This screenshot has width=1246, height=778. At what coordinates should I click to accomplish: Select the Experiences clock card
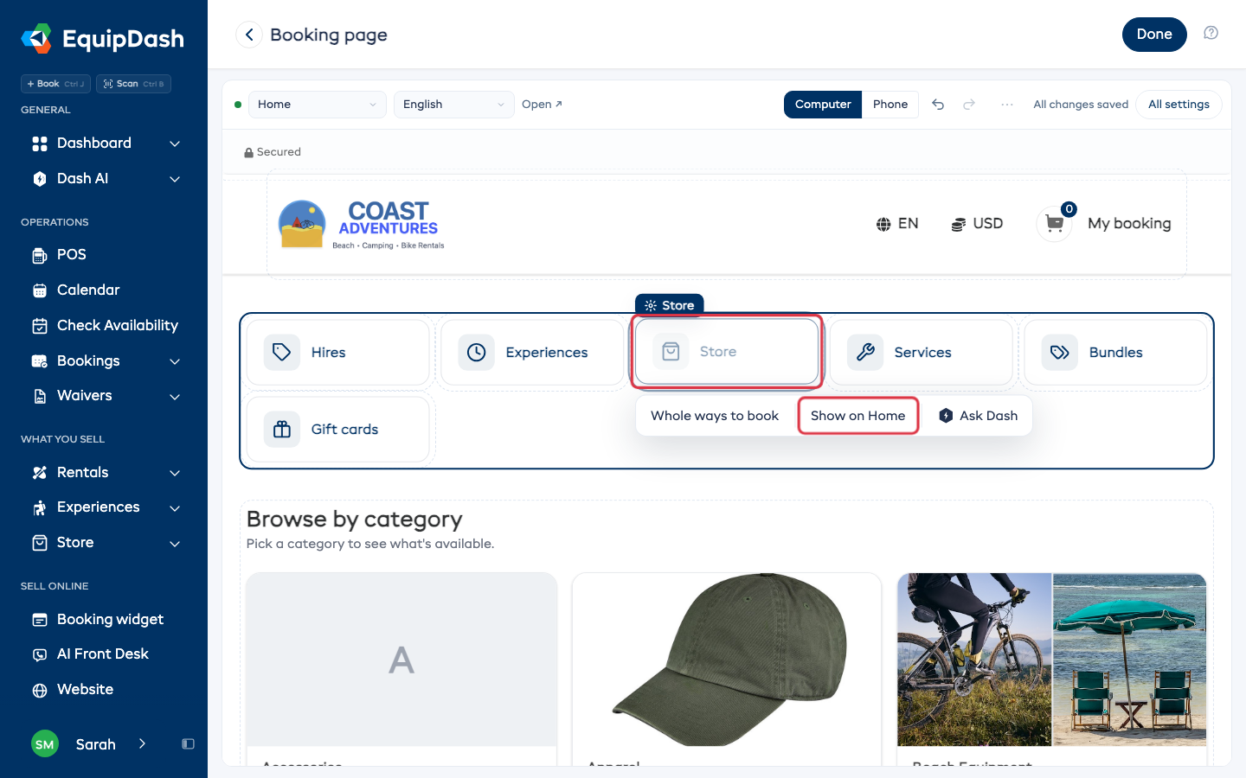pyautogui.click(x=532, y=353)
